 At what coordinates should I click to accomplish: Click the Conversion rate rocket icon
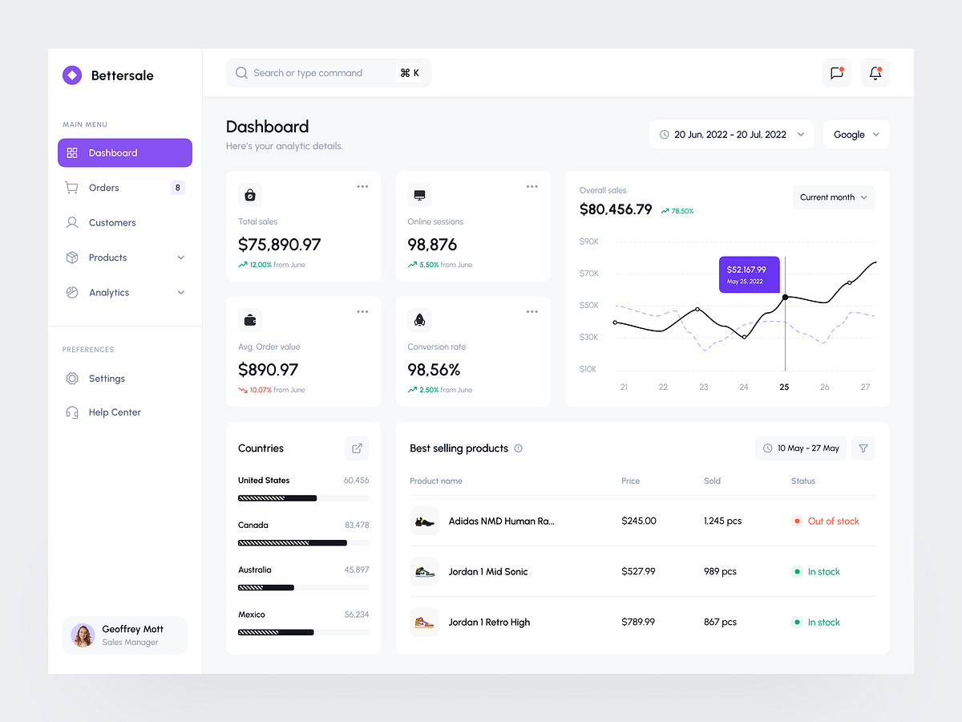[x=419, y=319]
